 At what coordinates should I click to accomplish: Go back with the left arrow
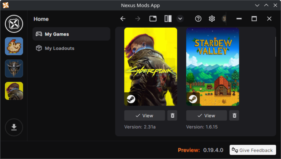tap(123, 19)
